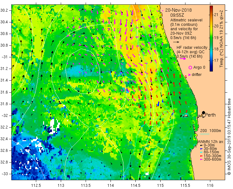
Task: Click the 20-Nov-2018 date label
Action: (x=179, y=10)
